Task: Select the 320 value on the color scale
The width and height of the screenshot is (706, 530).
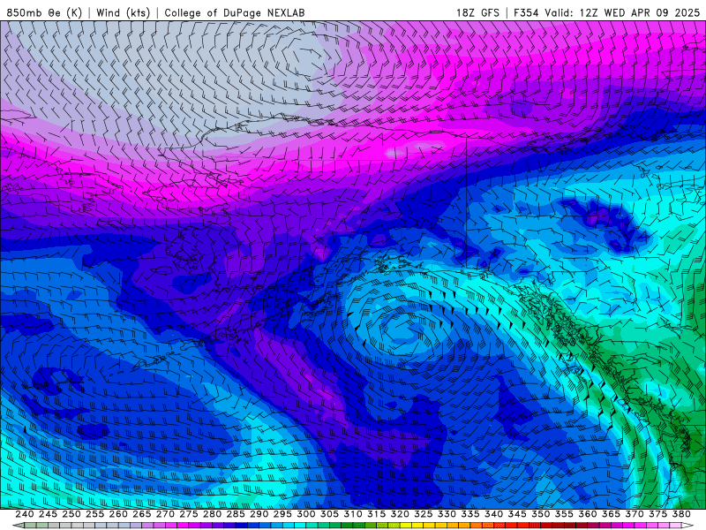Action: 400,514
